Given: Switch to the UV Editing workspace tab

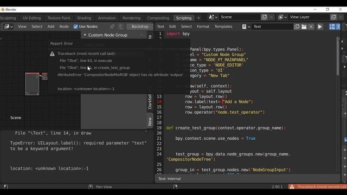Looking at the screenshot, I should pyautogui.click(x=32, y=18).
